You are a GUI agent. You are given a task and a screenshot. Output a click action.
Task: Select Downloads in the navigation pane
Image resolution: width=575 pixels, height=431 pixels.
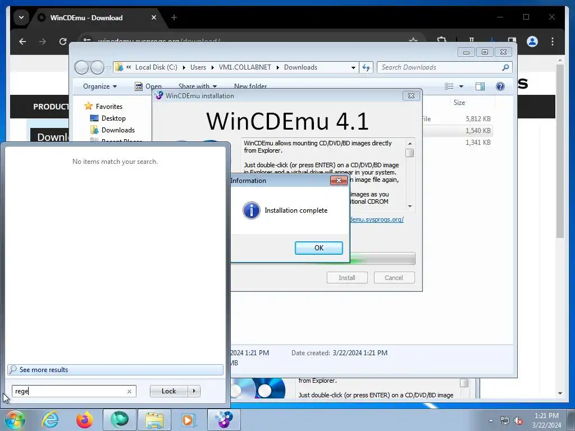click(x=118, y=130)
